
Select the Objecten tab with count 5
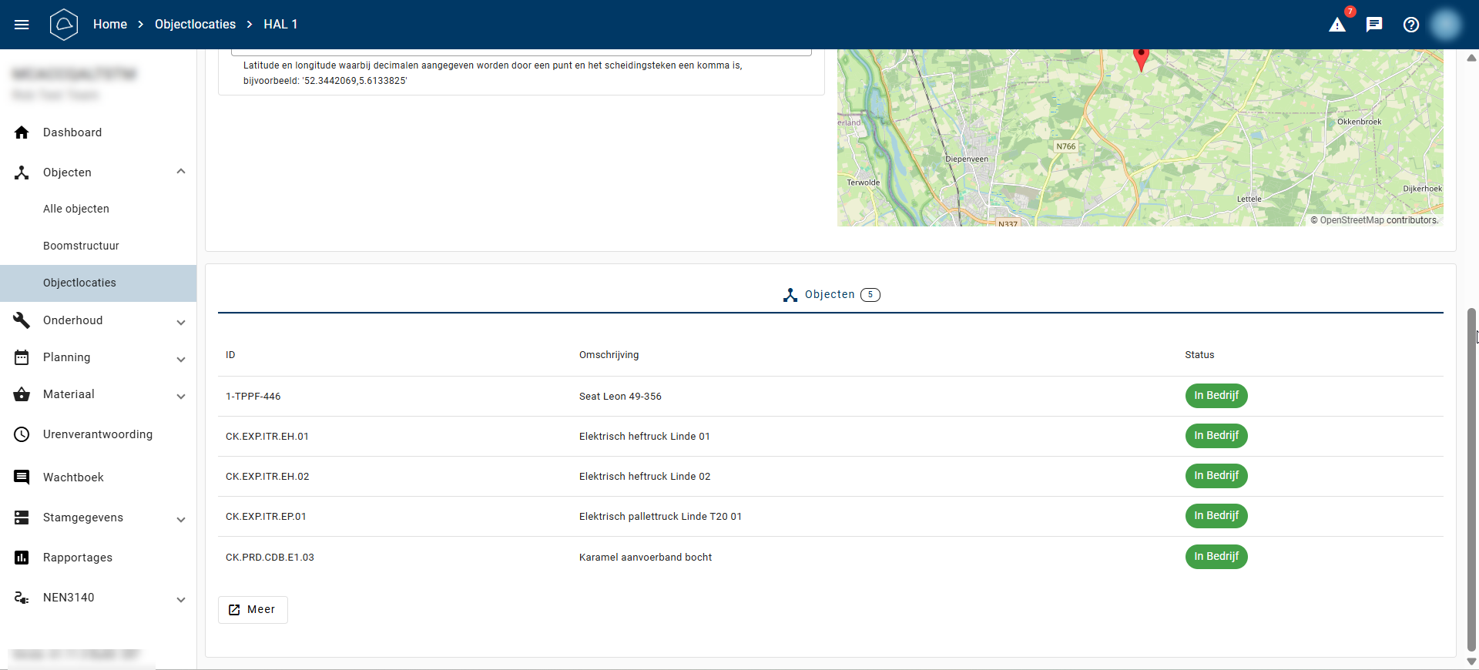click(830, 295)
